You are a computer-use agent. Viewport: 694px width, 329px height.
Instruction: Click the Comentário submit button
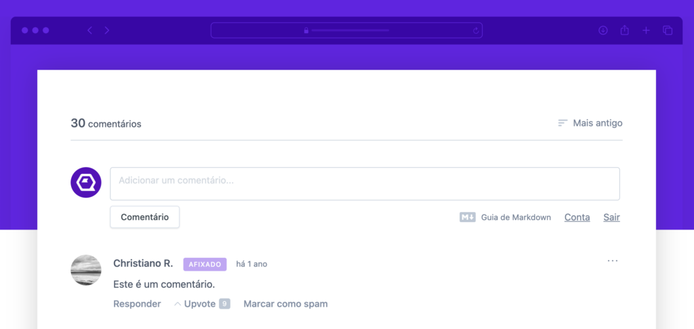(144, 217)
